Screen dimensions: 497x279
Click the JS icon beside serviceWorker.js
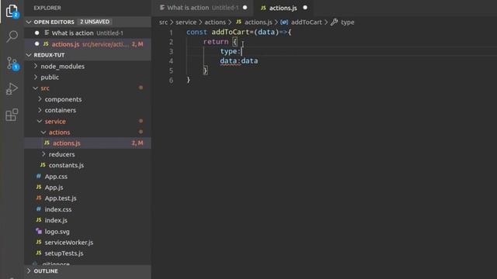pos(39,242)
